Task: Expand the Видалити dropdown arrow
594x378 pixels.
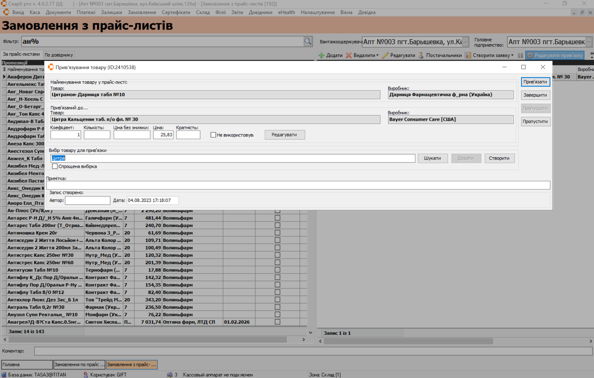Action: tap(377, 55)
